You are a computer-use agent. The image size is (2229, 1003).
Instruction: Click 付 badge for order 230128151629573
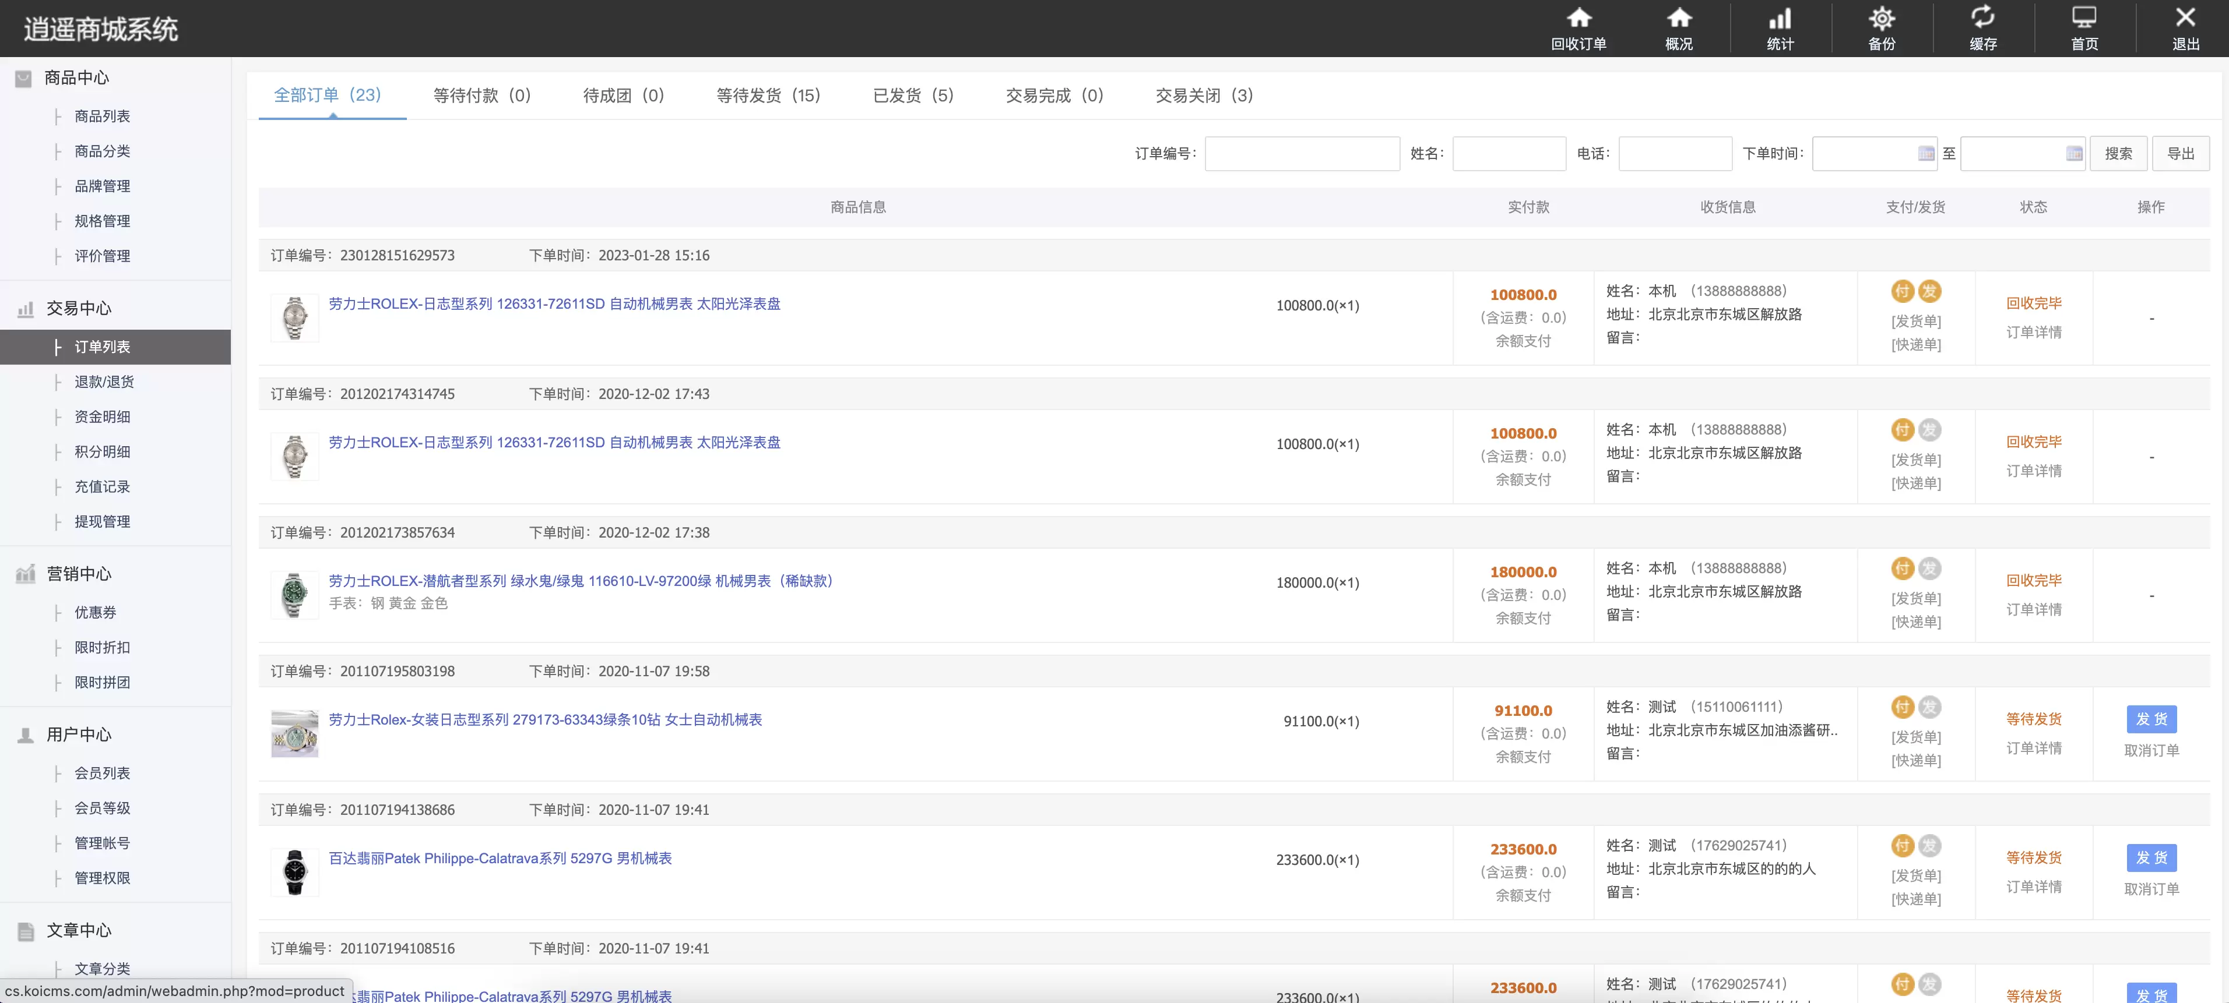point(1902,291)
